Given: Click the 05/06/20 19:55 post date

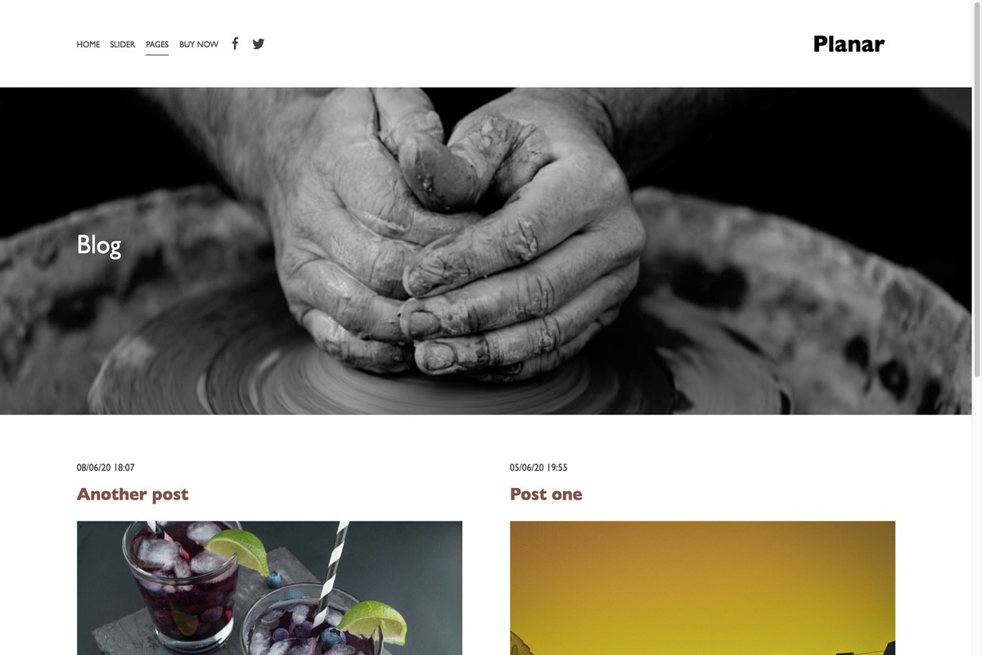Looking at the screenshot, I should pyautogui.click(x=538, y=468).
